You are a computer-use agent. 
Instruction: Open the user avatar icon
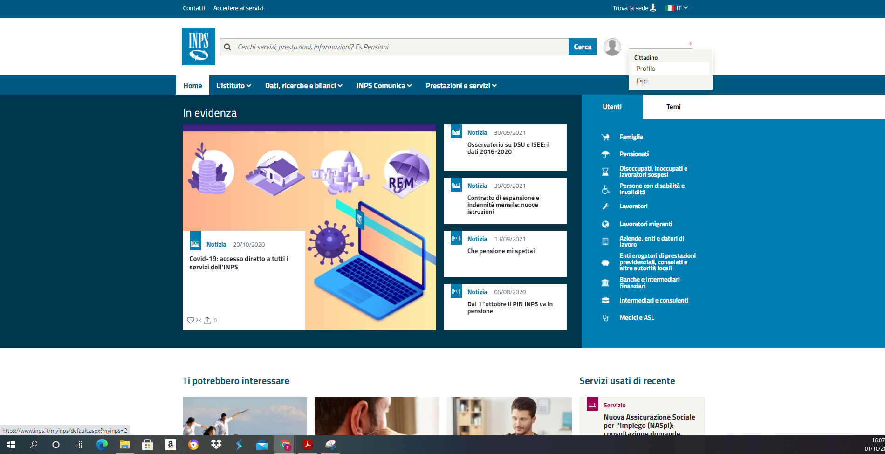tap(612, 47)
